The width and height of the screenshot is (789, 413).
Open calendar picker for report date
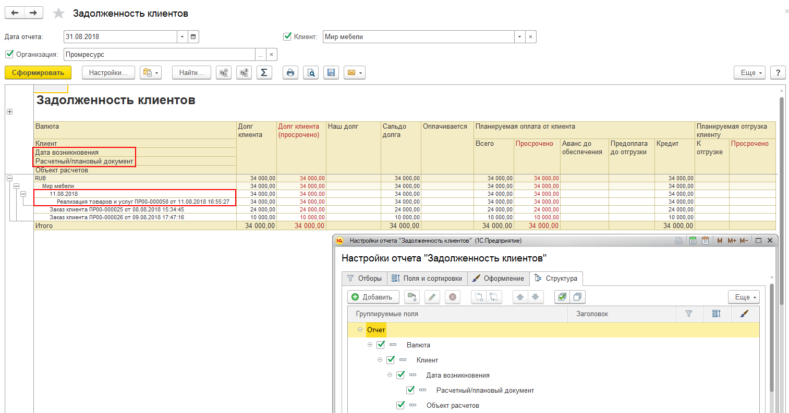pos(193,37)
